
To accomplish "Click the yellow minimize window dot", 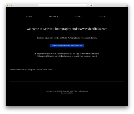I will [x=10, y=5].
